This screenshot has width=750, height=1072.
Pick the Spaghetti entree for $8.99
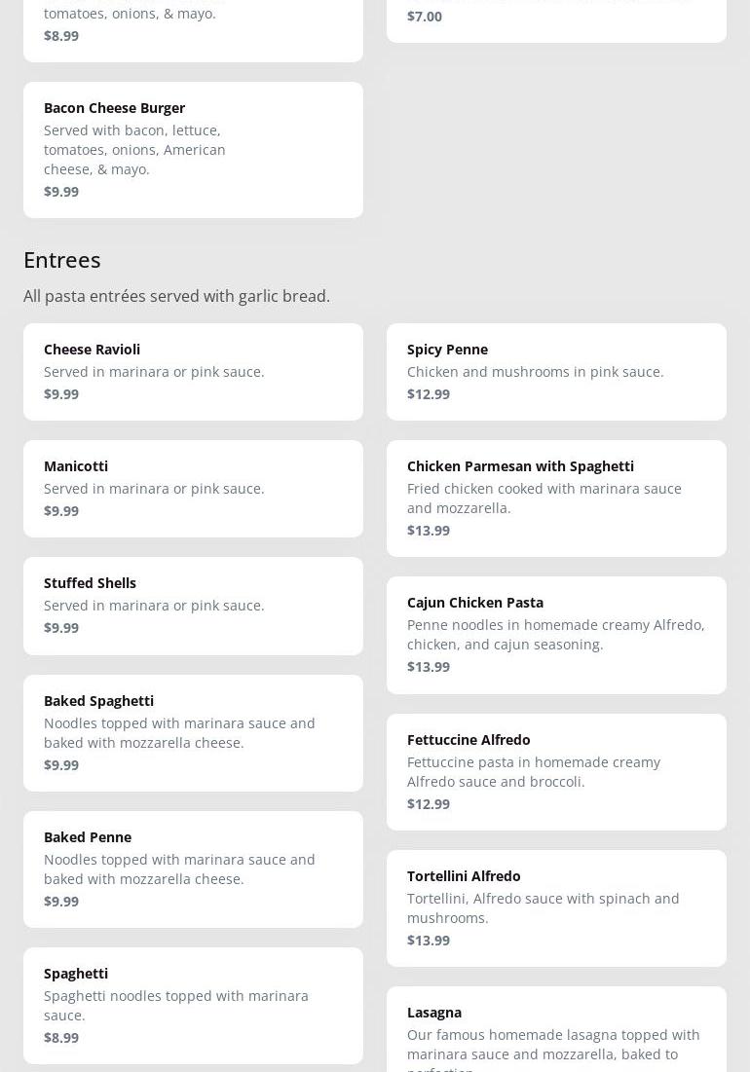pyautogui.click(x=193, y=1006)
